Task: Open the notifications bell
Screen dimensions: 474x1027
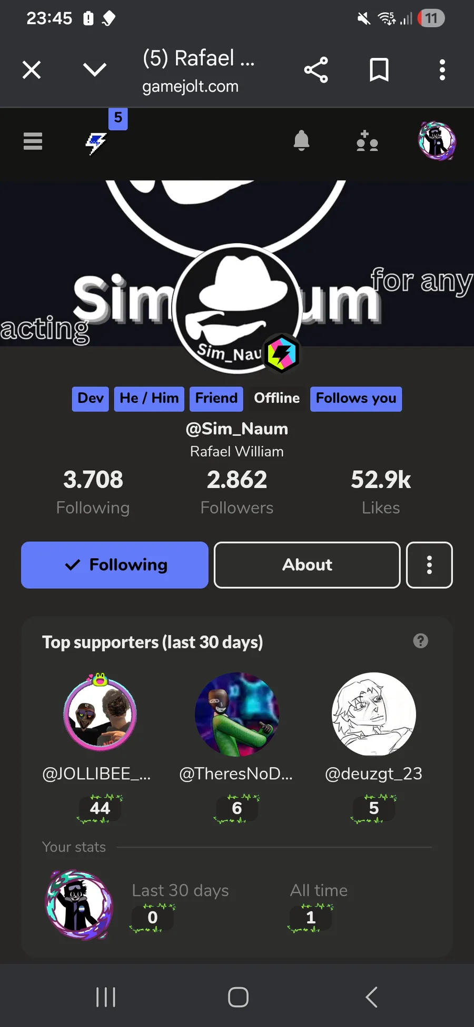Action: tap(301, 141)
